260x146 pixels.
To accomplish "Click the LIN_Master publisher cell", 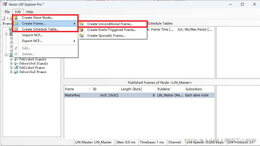I will click(170, 95).
